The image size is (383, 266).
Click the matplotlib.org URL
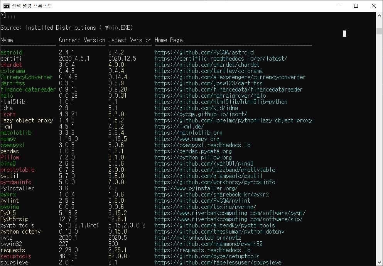click(189, 133)
